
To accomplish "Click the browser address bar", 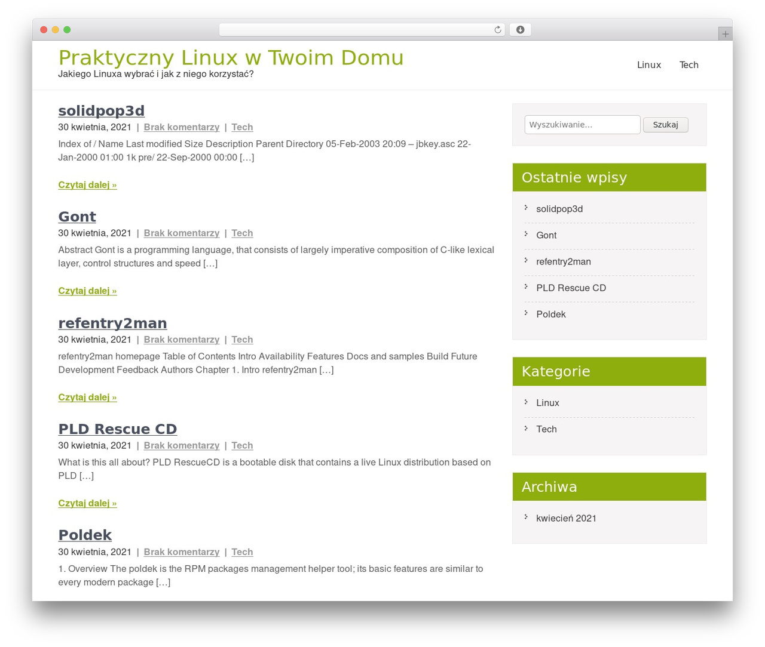I will pyautogui.click(x=362, y=30).
